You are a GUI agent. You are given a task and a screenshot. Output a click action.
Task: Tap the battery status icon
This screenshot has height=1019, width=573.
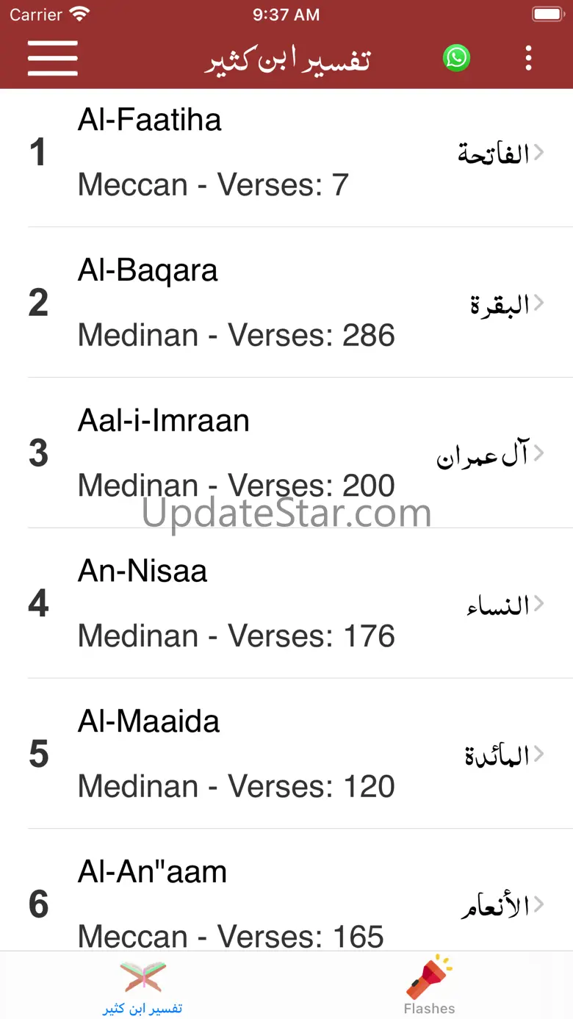(x=546, y=14)
